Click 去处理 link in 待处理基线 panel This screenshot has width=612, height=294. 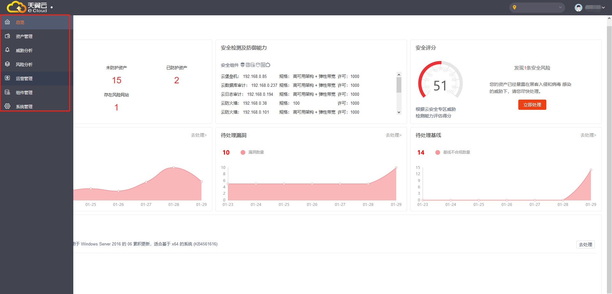588,135
